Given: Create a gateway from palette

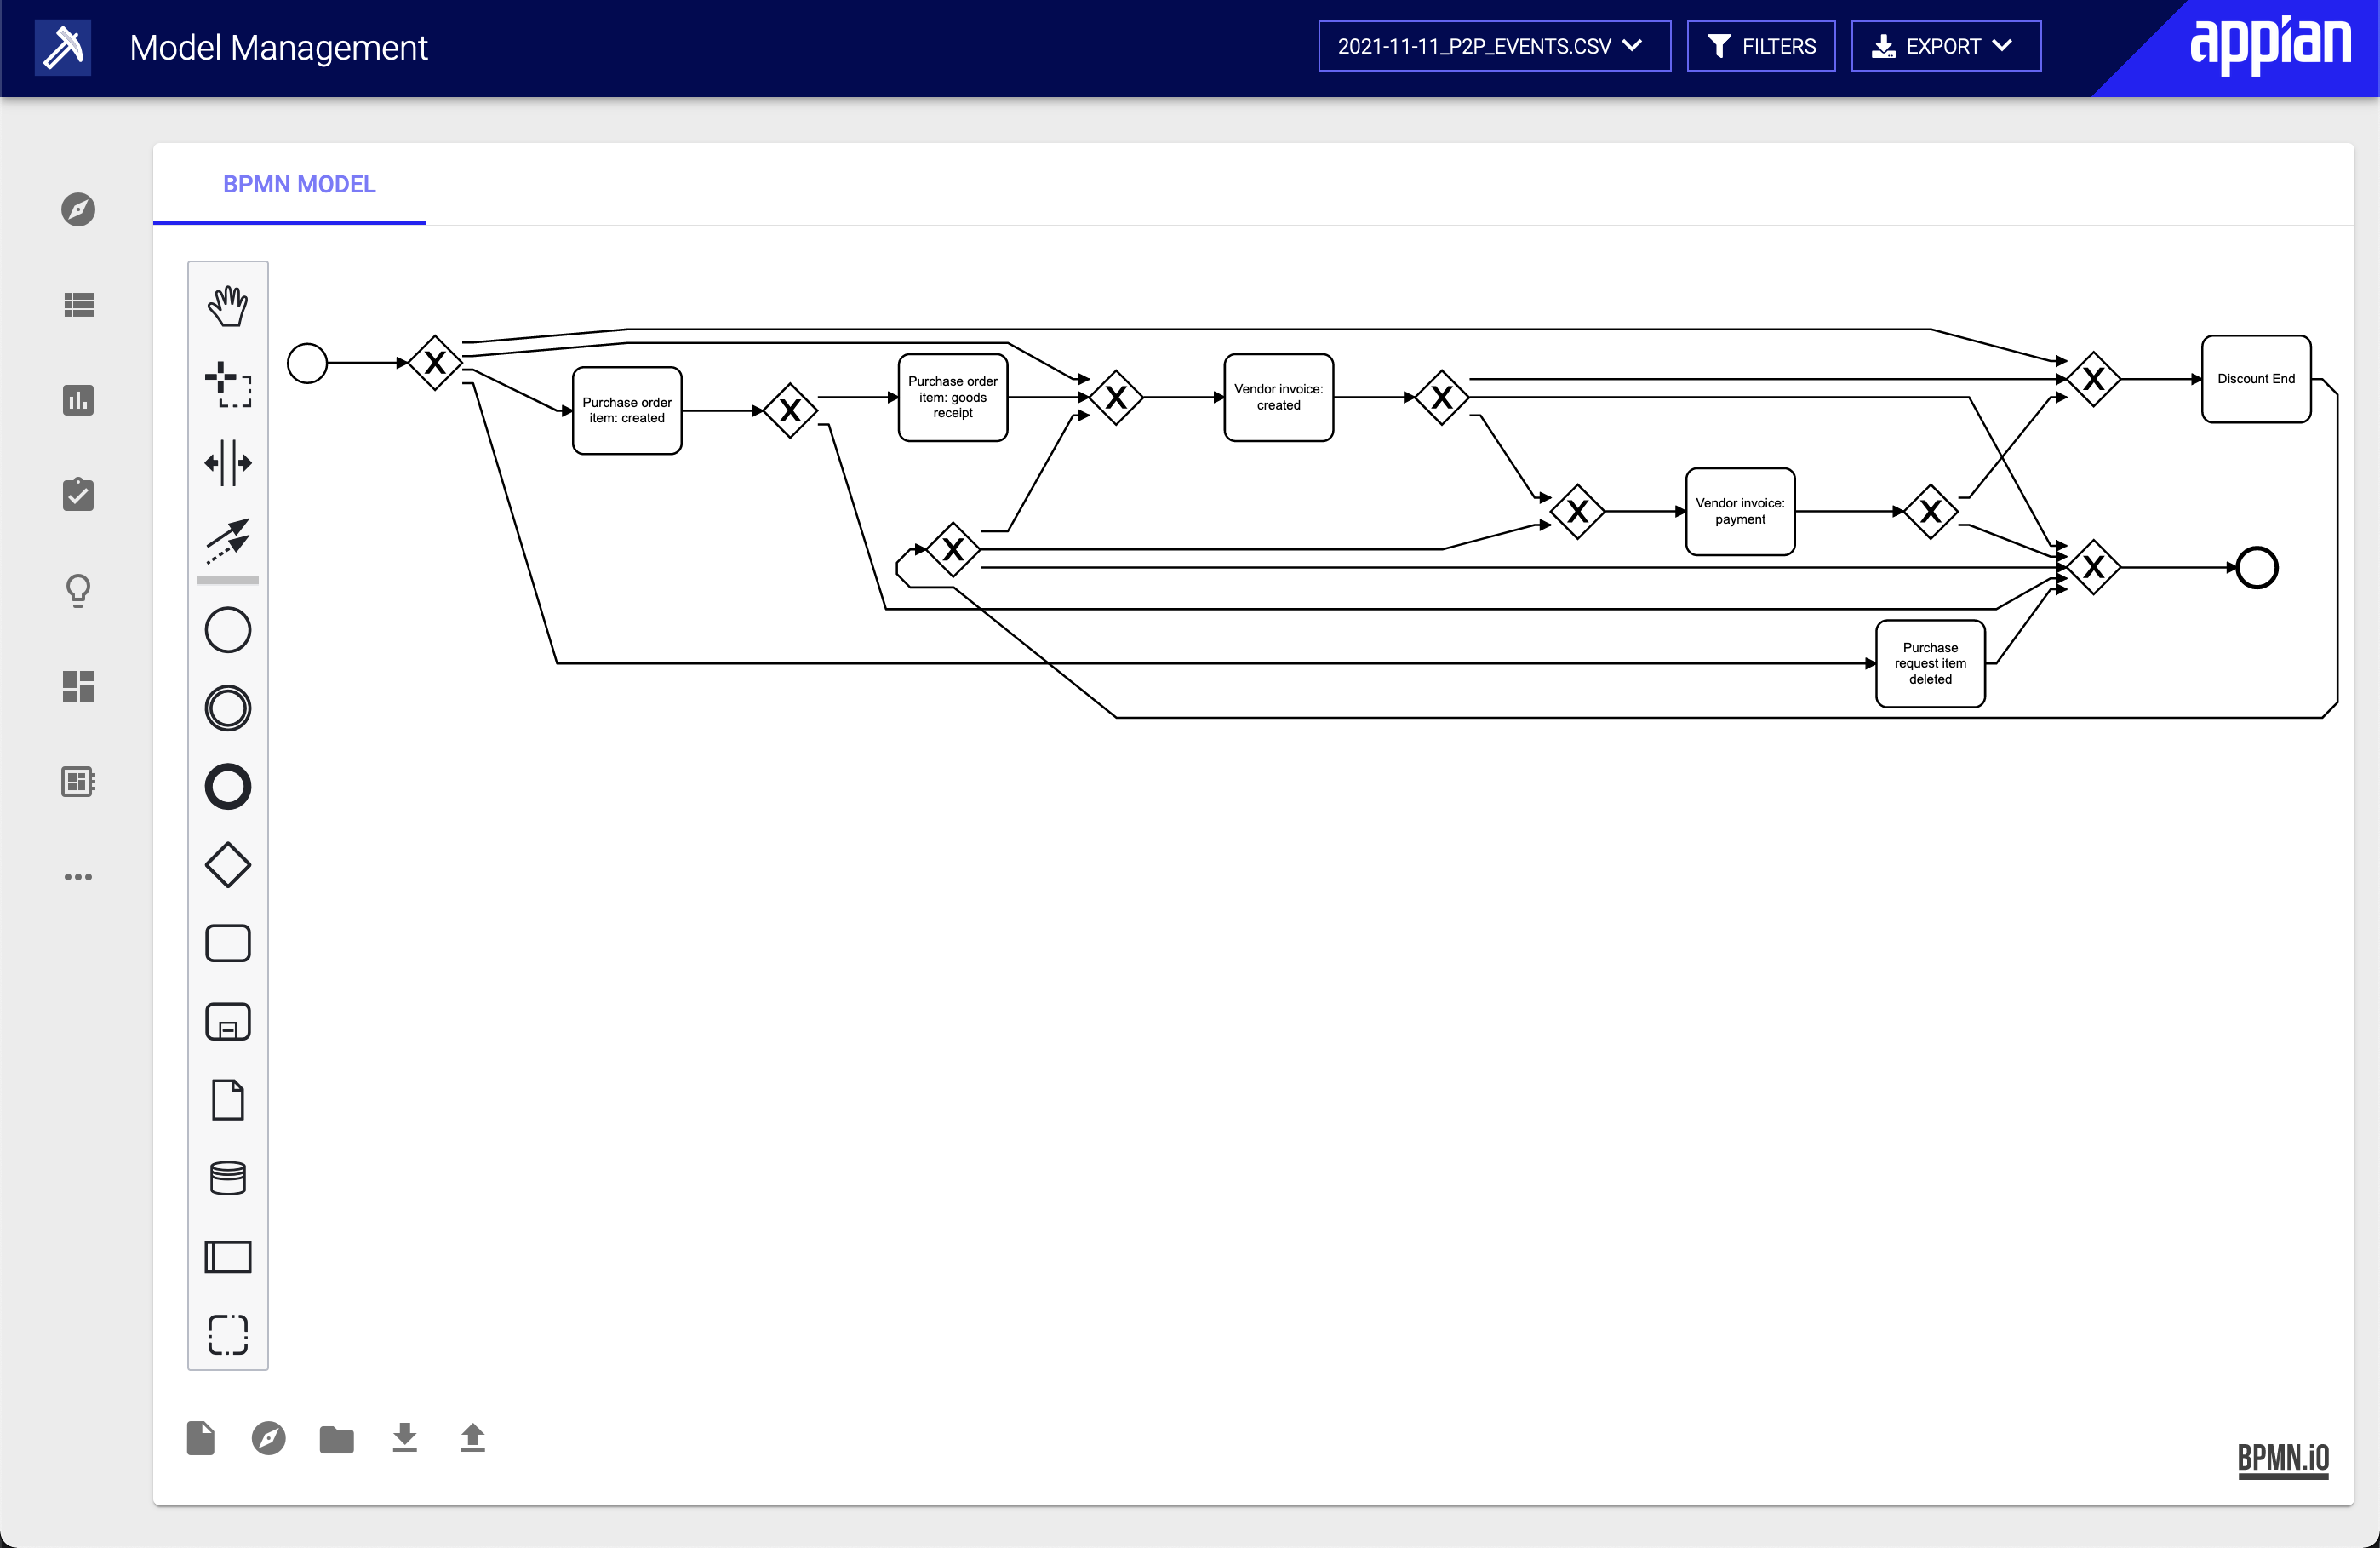Looking at the screenshot, I should (228, 865).
